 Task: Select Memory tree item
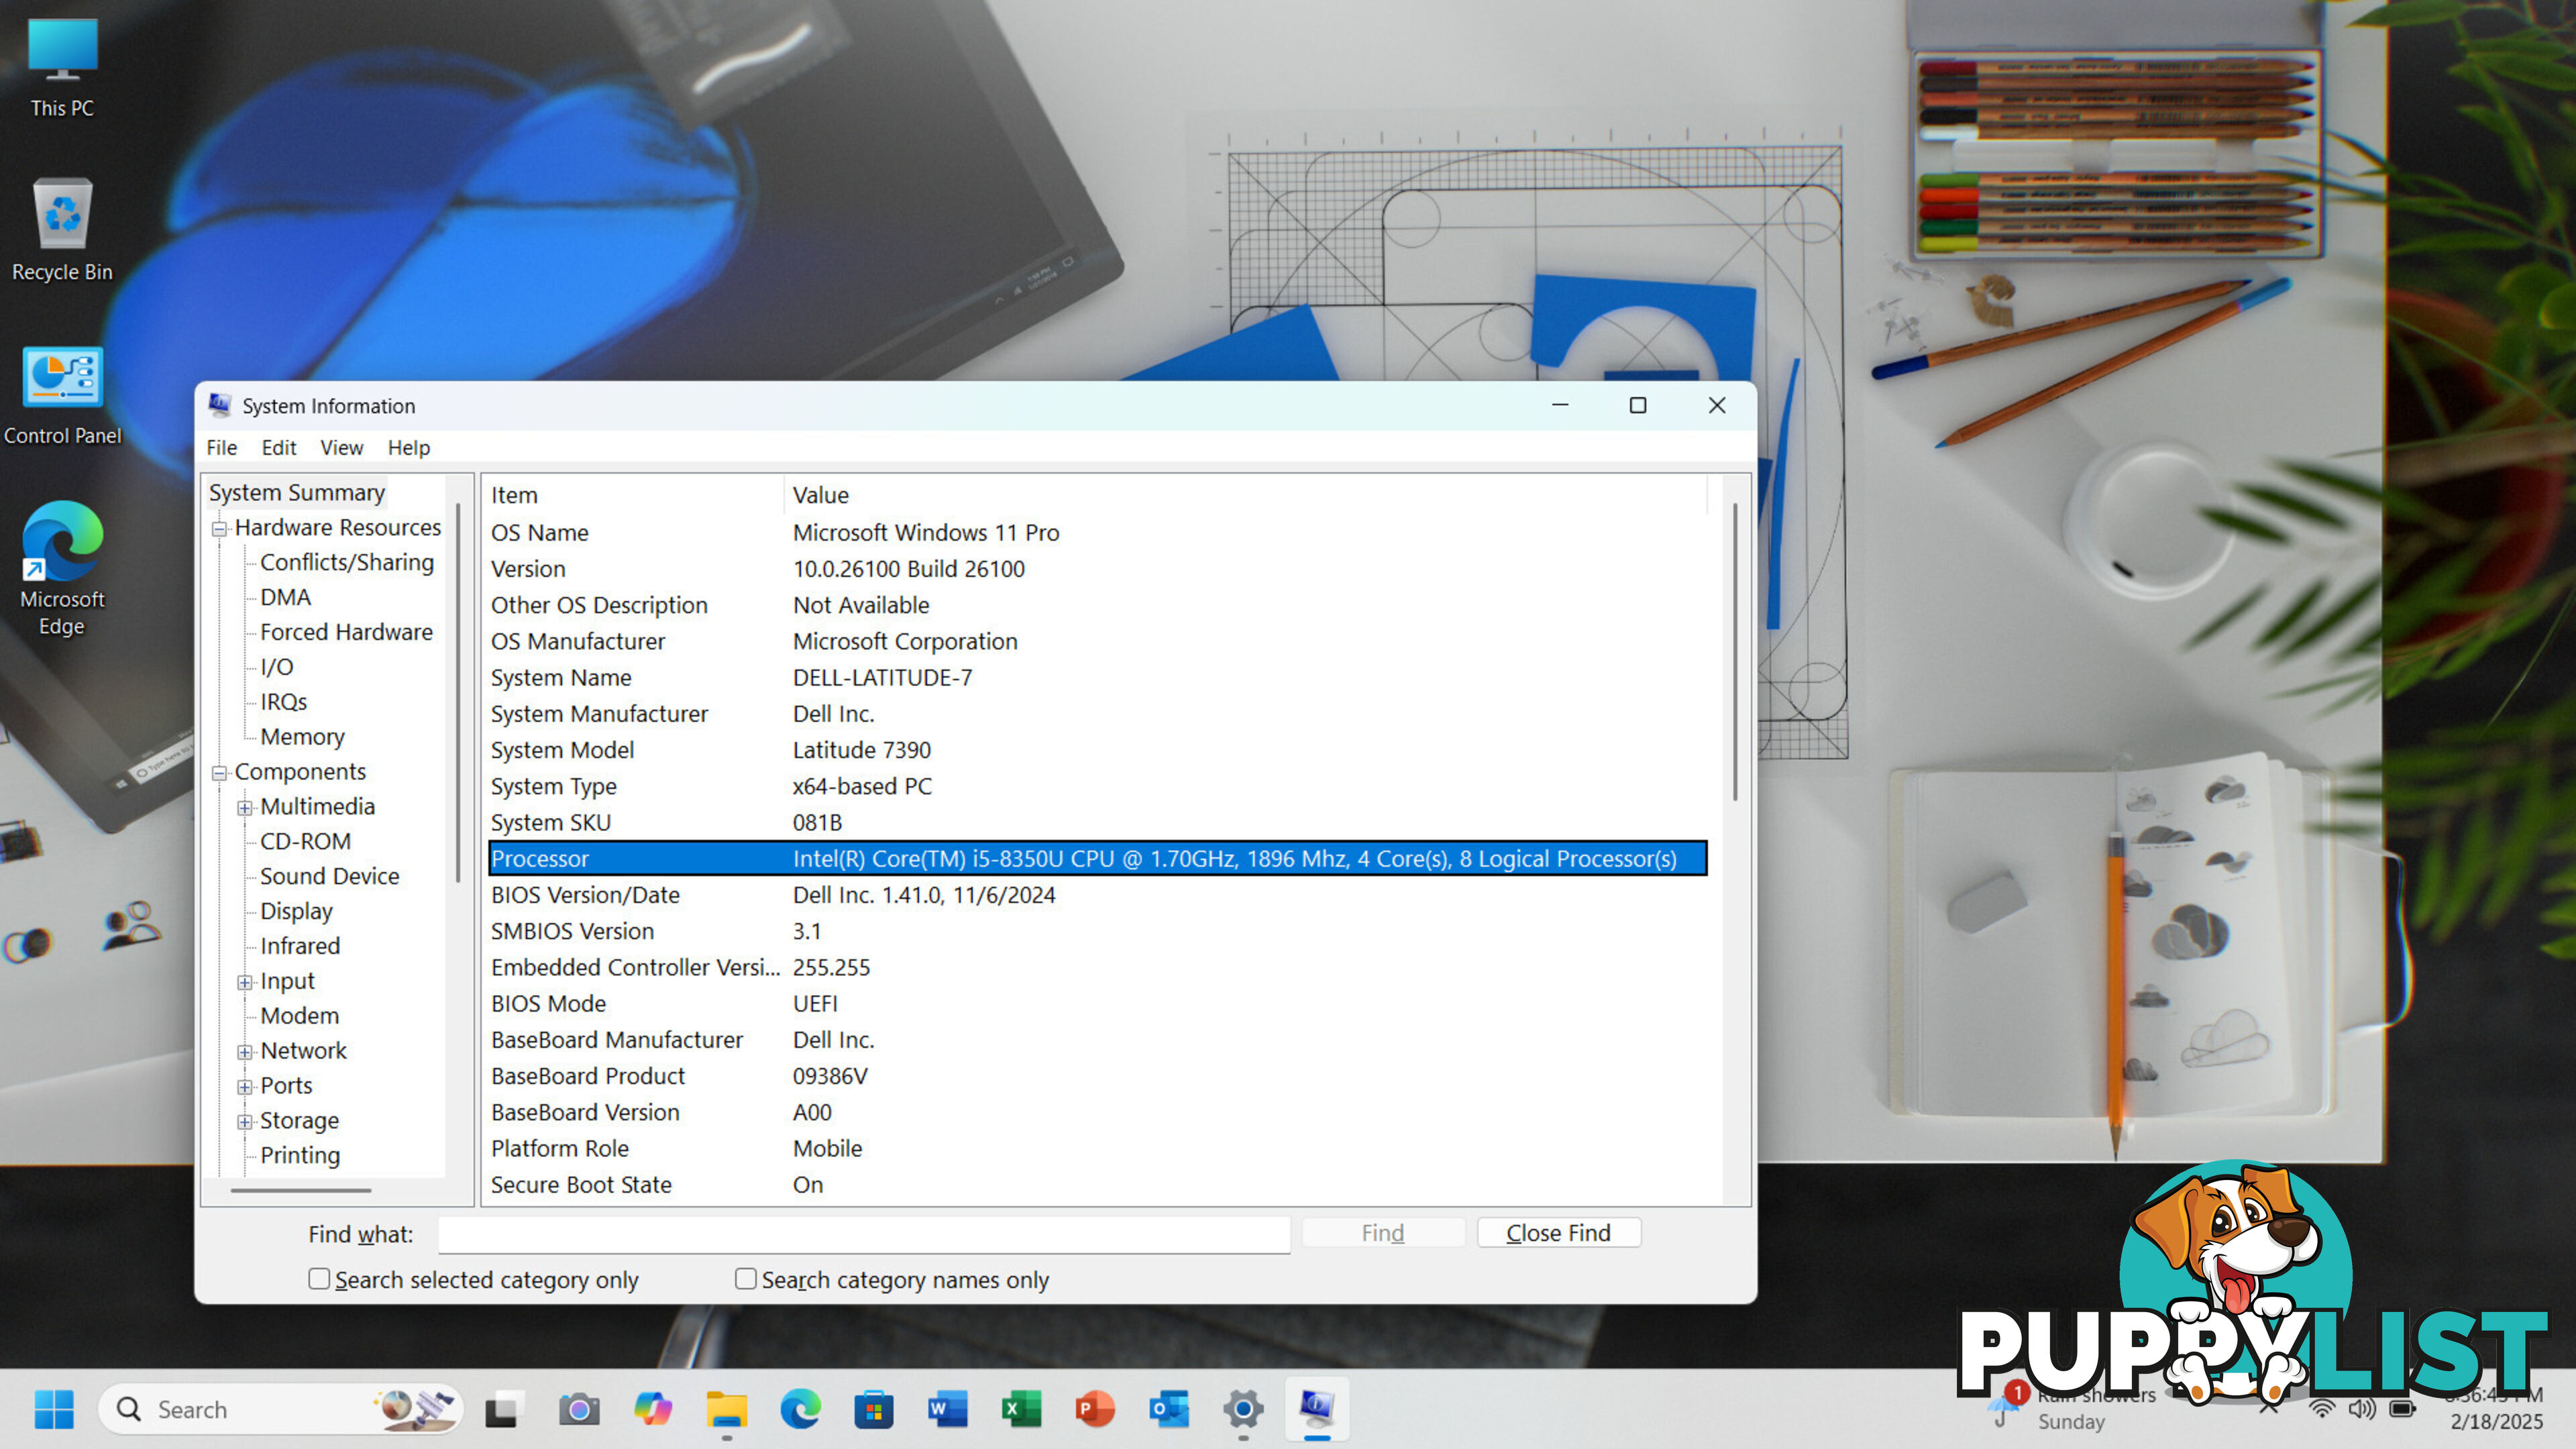click(302, 737)
